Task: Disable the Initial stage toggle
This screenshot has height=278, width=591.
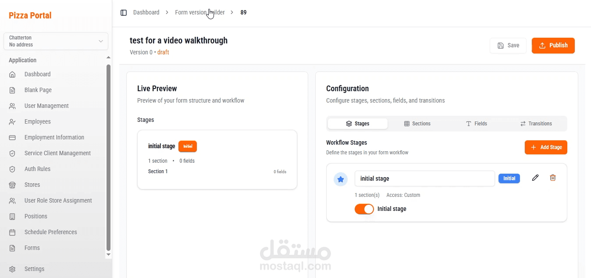Action: 364,209
